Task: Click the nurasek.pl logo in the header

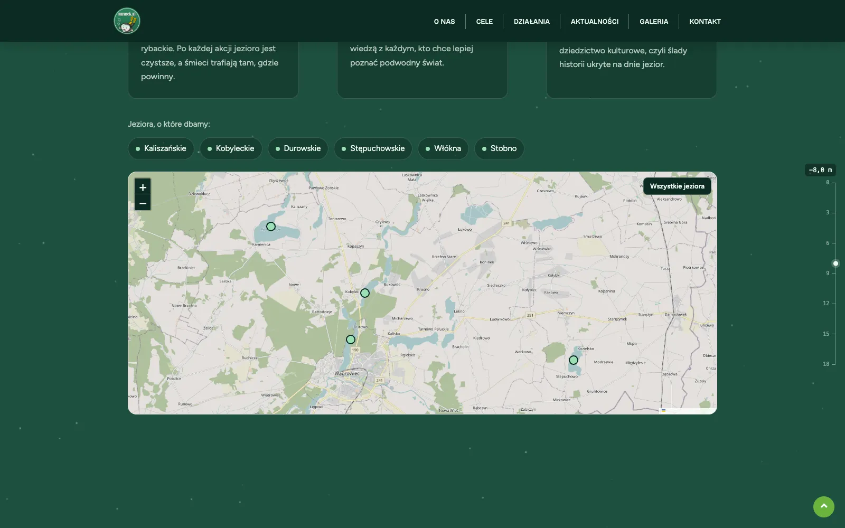Action: (127, 21)
